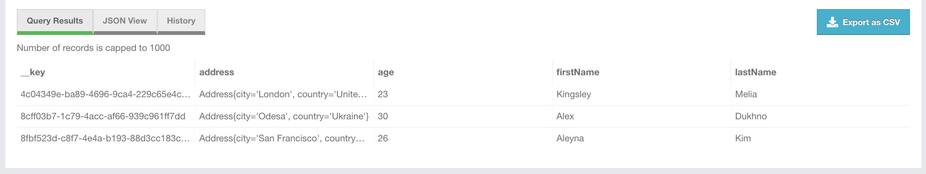The height and width of the screenshot is (174, 926).
Task: Select the key cell starting with 4c04349e
Action: click(x=105, y=94)
